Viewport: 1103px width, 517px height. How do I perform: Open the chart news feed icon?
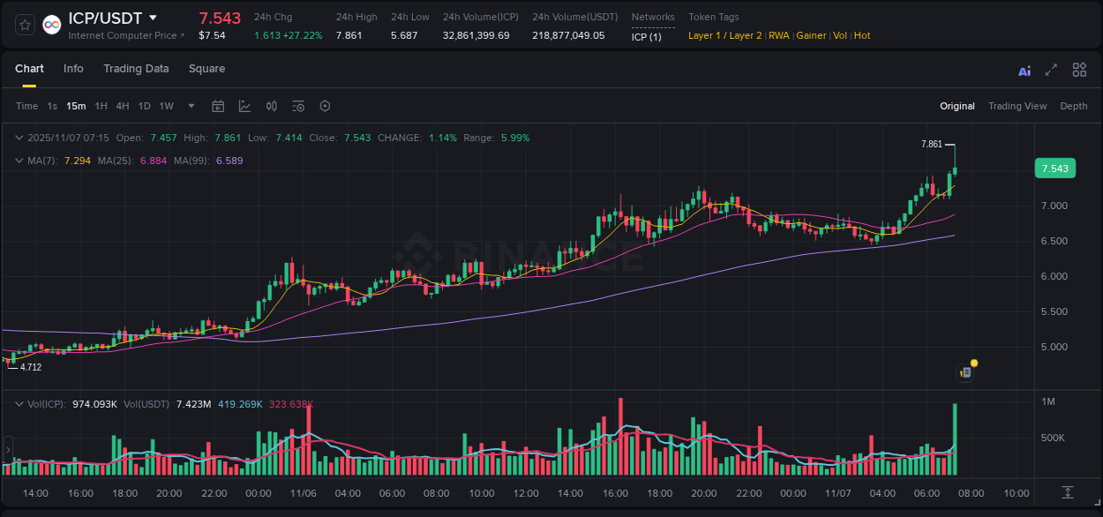964,371
